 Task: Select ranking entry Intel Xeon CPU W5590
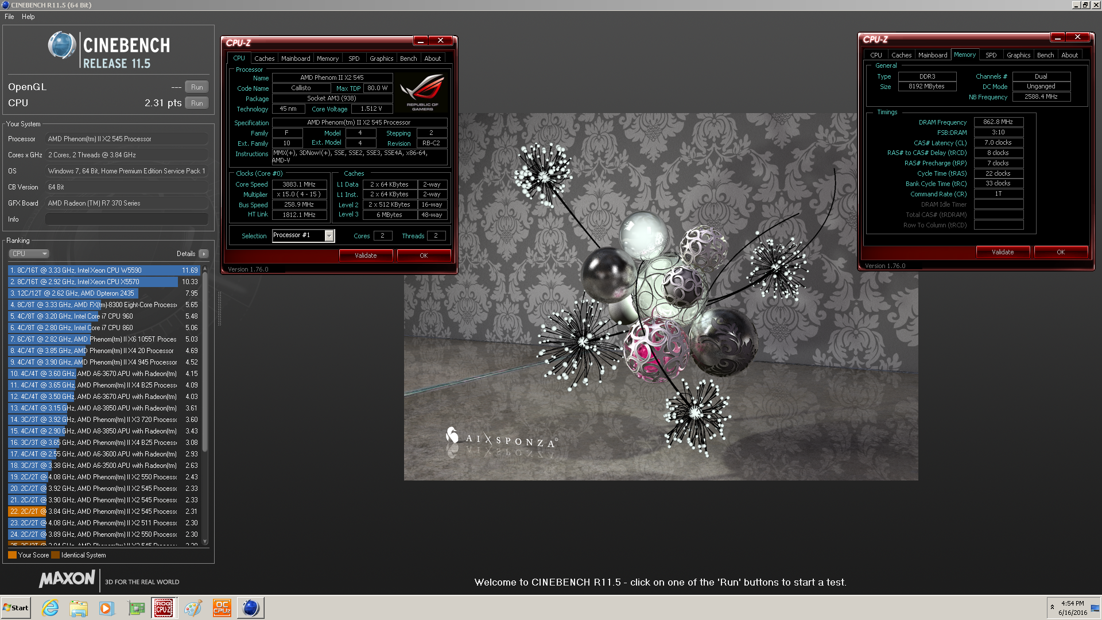(x=104, y=270)
